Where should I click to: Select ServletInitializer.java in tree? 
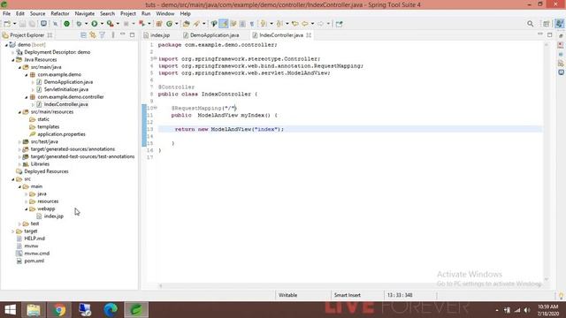point(66,89)
